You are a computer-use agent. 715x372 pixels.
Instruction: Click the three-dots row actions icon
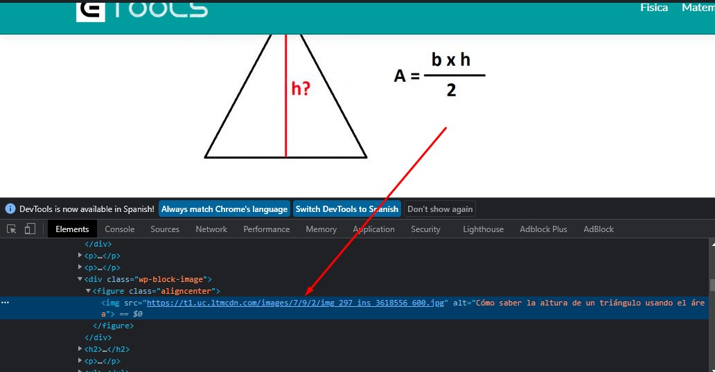tap(6, 303)
